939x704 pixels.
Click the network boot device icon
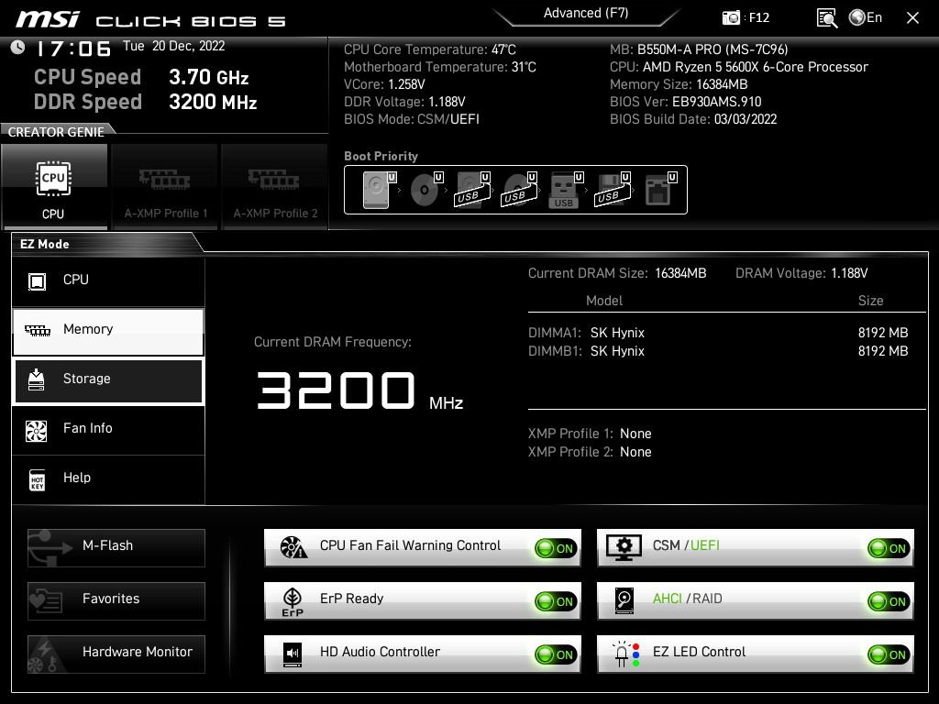[x=660, y=190]
